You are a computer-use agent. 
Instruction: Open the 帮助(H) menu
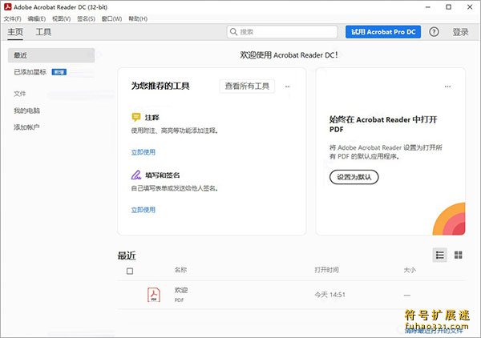pos(138,18)
